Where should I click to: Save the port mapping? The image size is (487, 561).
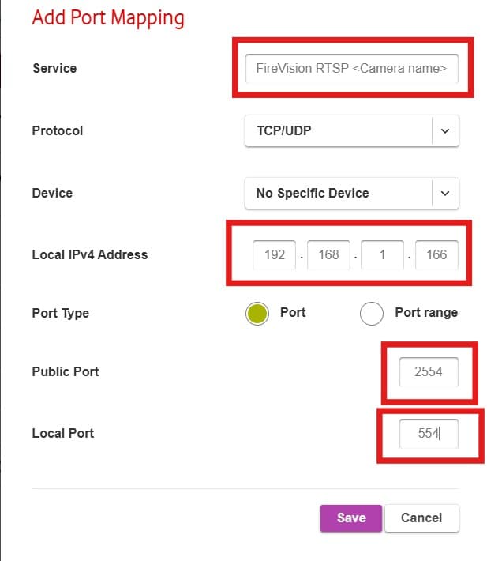350,518
